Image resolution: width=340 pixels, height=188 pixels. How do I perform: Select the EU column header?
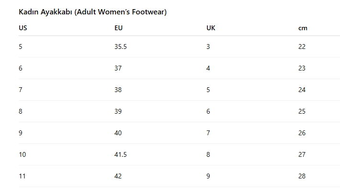tap(118, 28)
